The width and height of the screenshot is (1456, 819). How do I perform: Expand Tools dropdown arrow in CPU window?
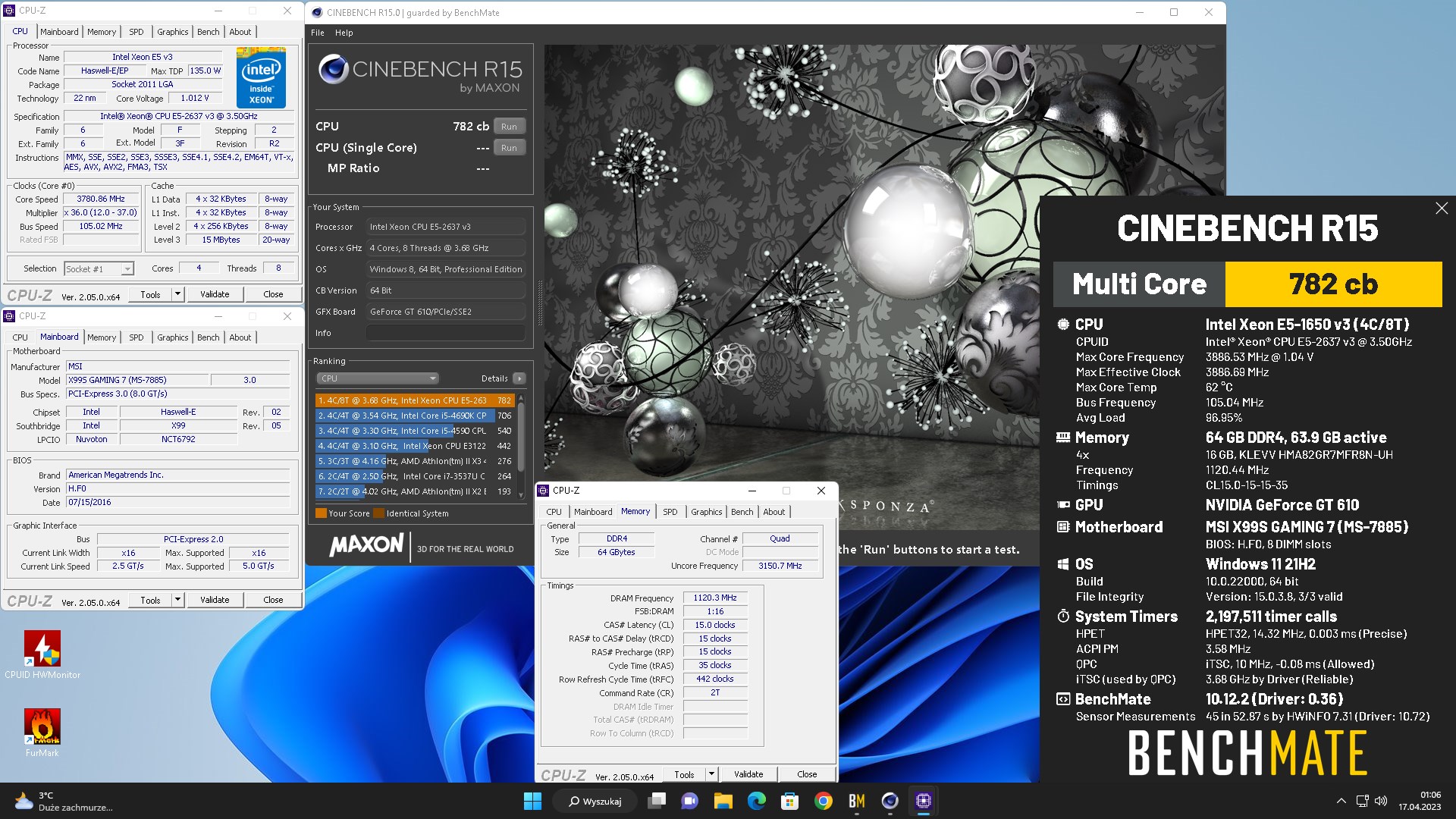coord(177,294)
